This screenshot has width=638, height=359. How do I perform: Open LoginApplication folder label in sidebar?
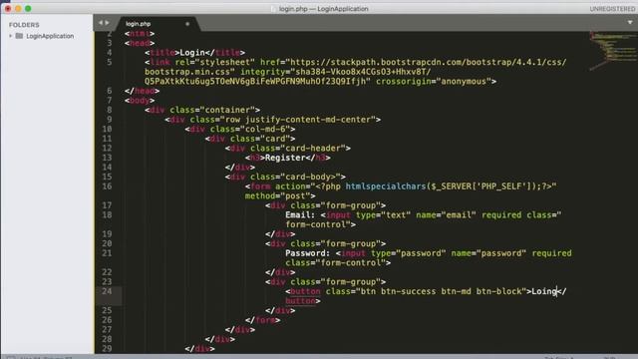(x=50, y=36)
